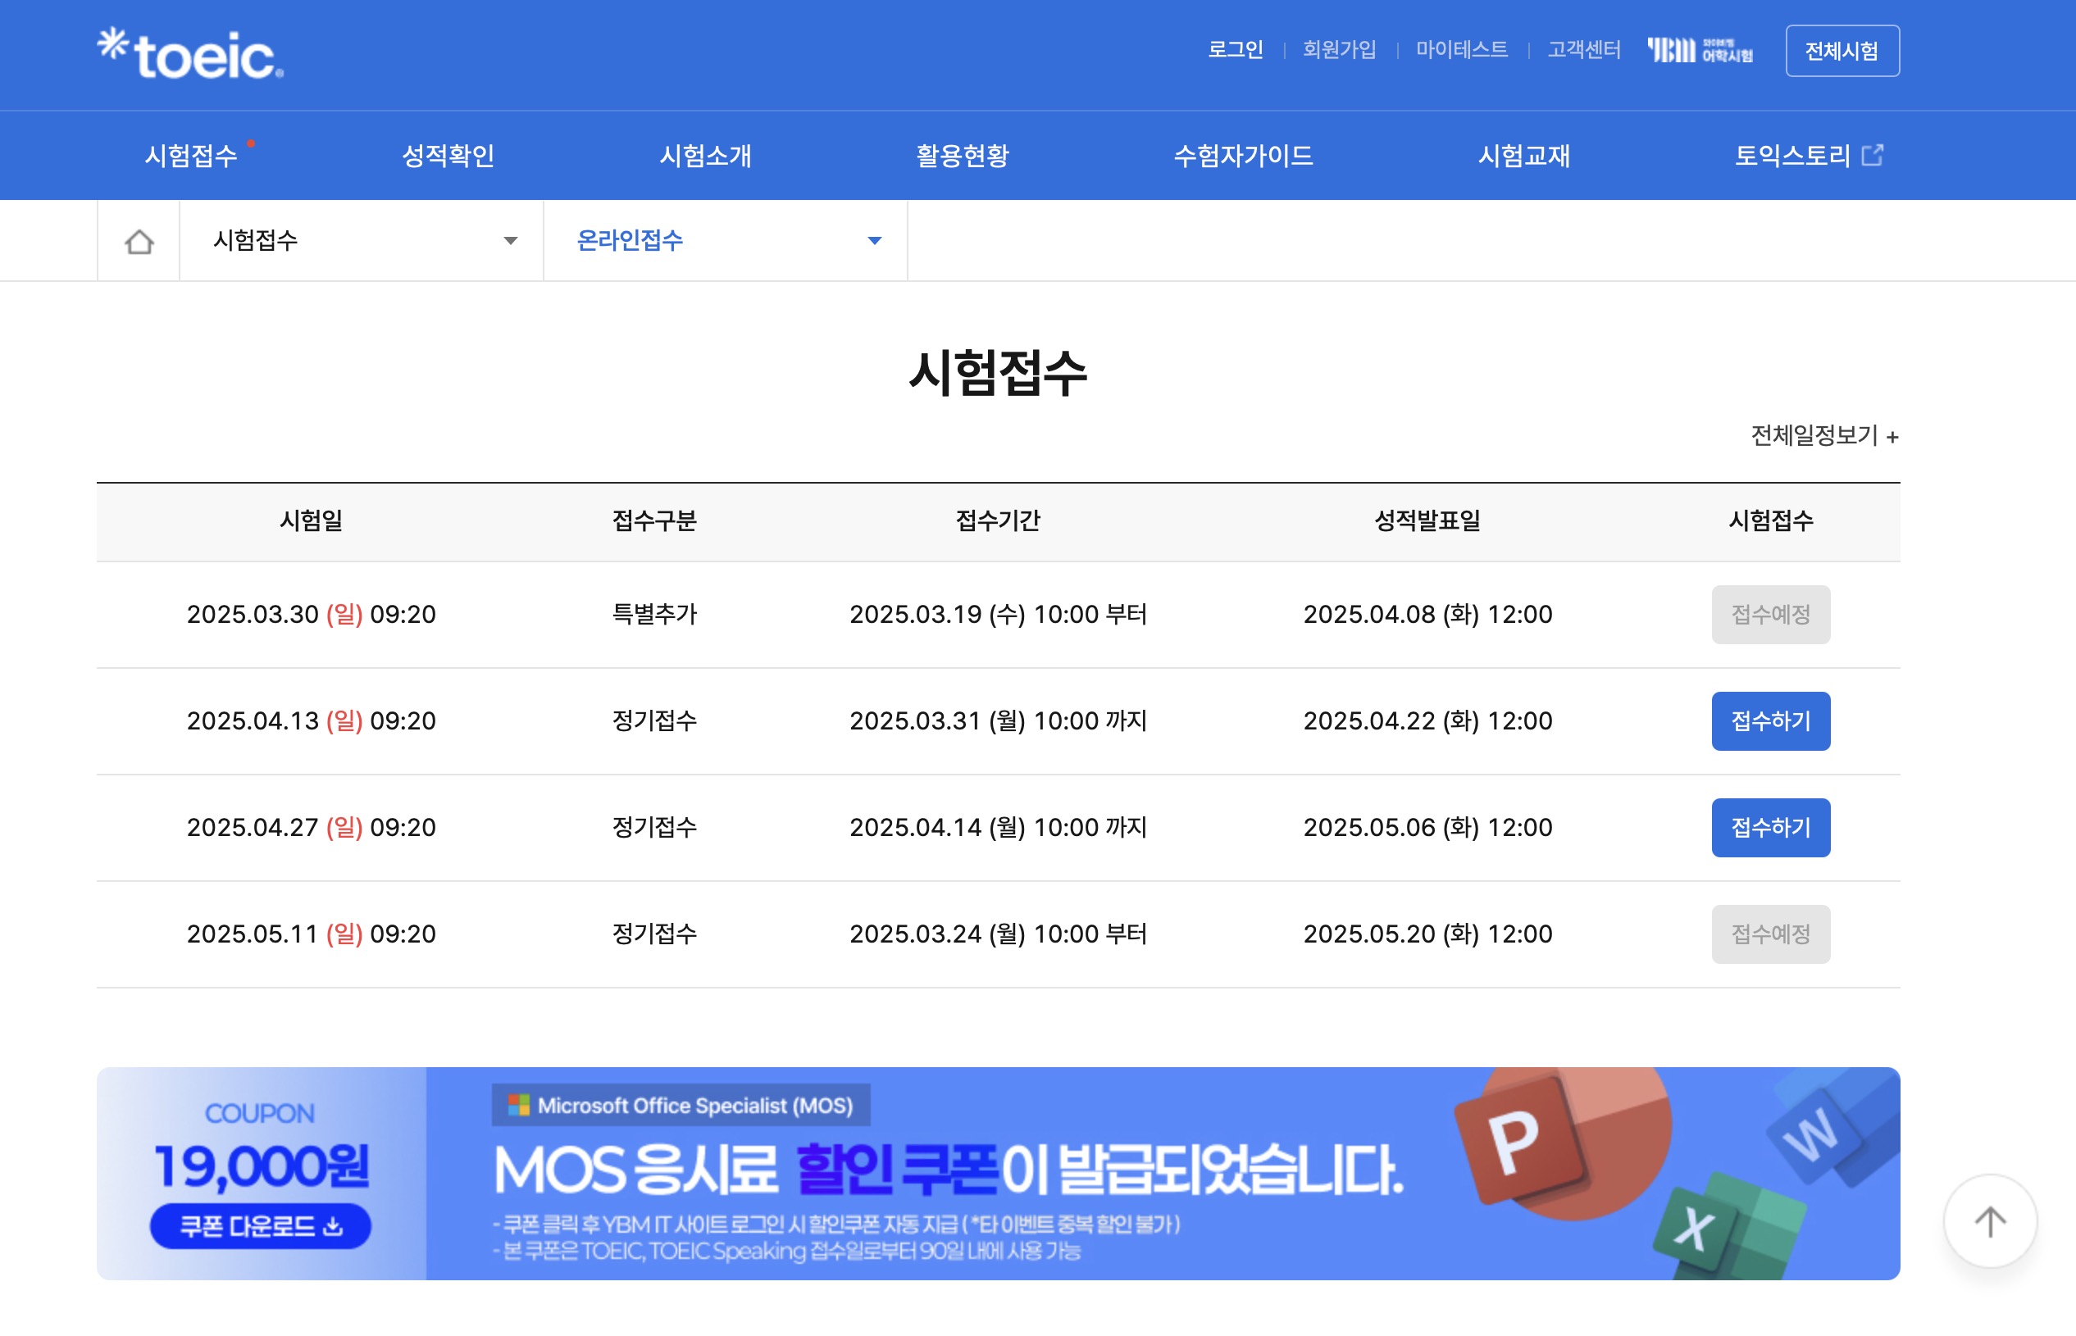The height and width of the screenshot is (1336, 2076).
Task: Expand the 온라인접수 breadcrumb dropdown
Action: (726, 240)
